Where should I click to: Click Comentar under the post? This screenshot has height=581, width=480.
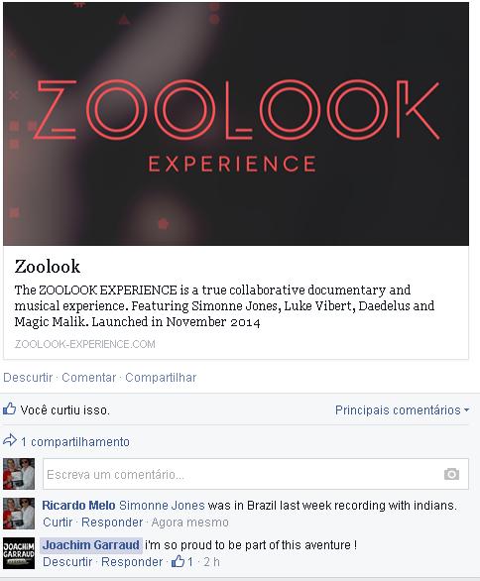pyautogui.click(x=88, y=377)
